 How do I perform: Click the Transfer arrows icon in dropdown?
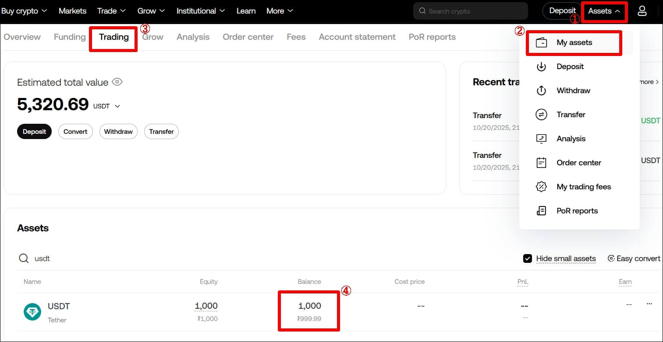(542, 115)
